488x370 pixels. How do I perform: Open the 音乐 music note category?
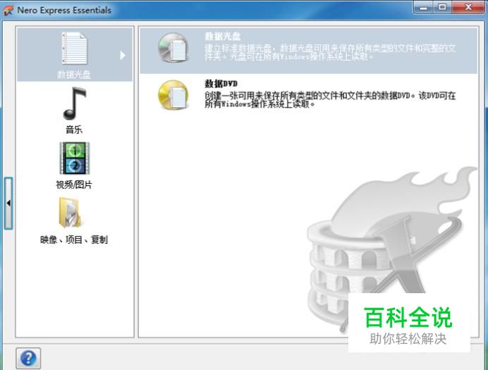click(x=74, y=104)
